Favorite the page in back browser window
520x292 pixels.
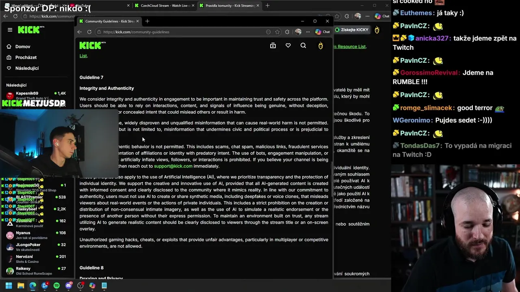pos(336,16)
